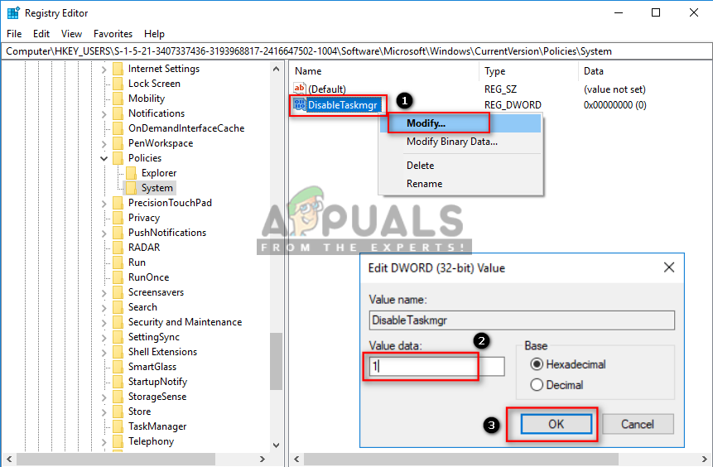Click the Lock Screen folder icon

point(118,84)
